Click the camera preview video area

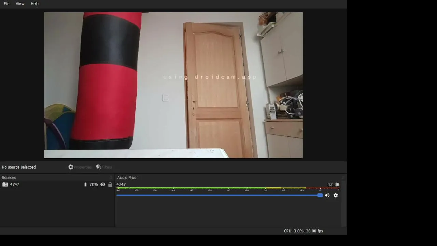click(173, 85)
